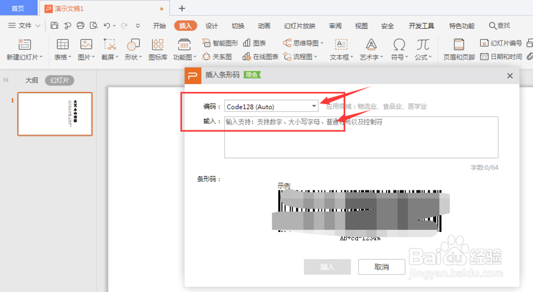Switch to the 幻灯片 panel tab

[x=60, y=80]
